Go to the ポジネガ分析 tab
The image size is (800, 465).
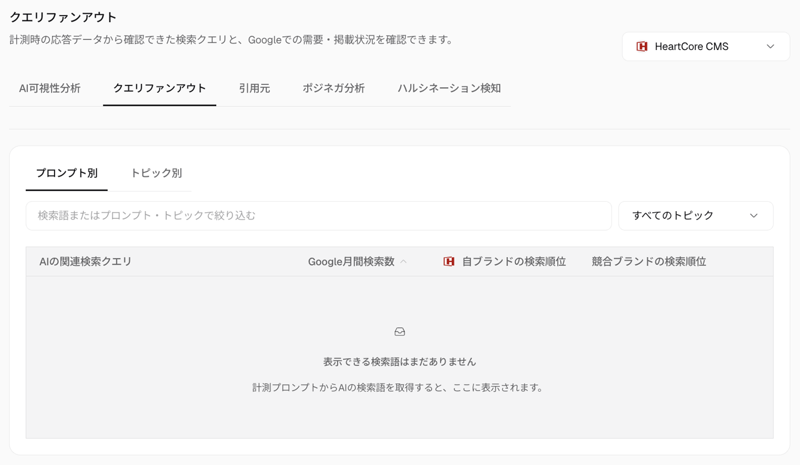333,88
